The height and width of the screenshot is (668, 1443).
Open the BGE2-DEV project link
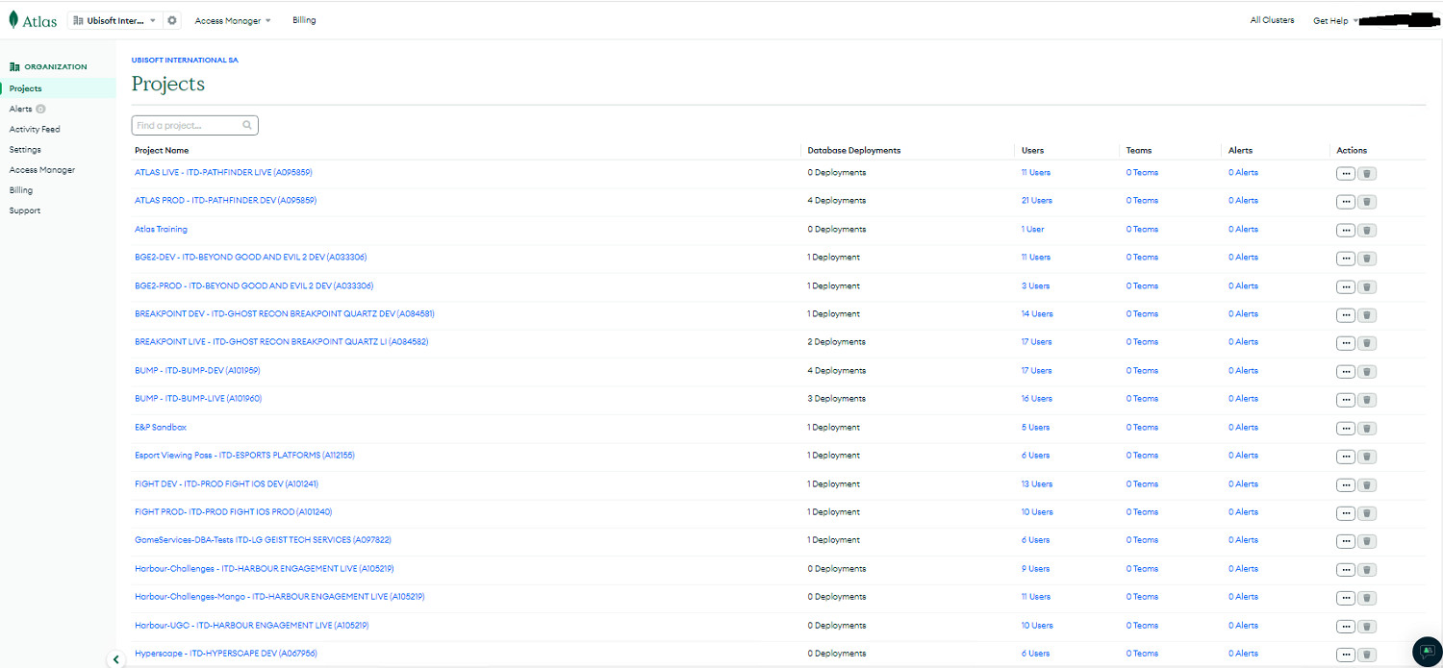click(250, 258)
